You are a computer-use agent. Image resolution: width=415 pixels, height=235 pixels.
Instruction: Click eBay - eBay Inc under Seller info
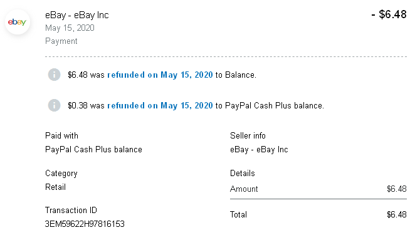[259, 150]
